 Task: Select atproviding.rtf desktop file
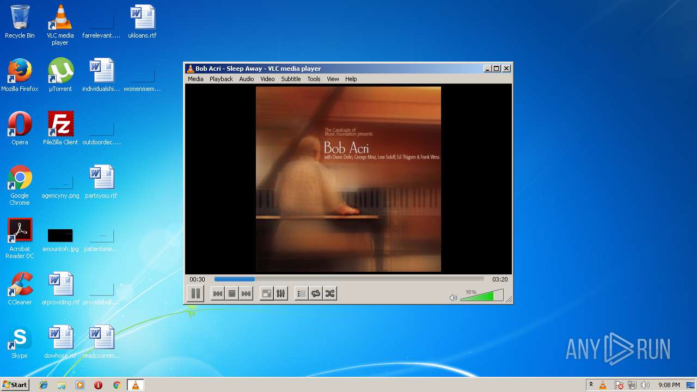60,289
